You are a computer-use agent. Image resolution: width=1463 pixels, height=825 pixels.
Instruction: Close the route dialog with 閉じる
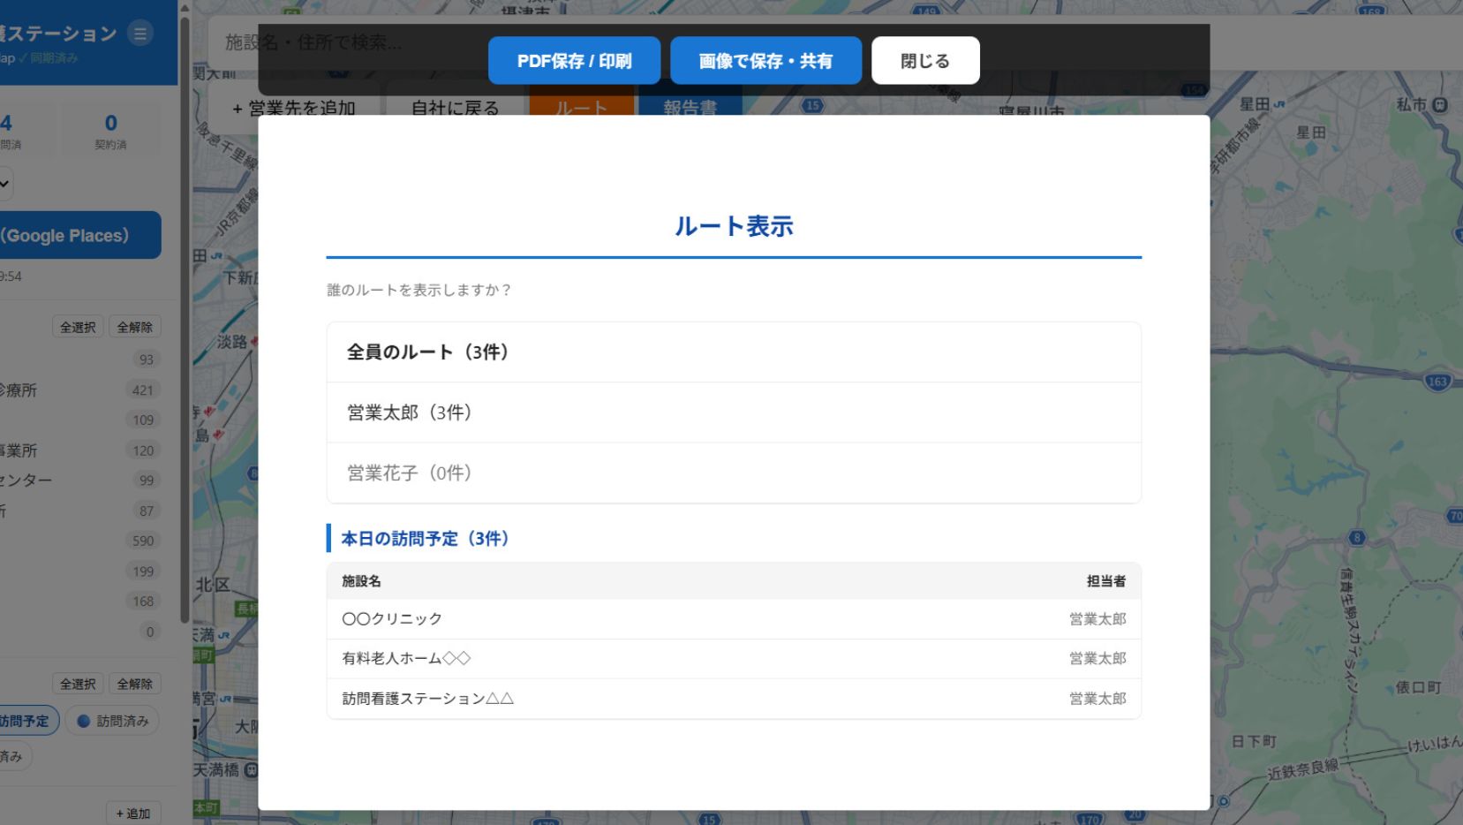(924, 60)
